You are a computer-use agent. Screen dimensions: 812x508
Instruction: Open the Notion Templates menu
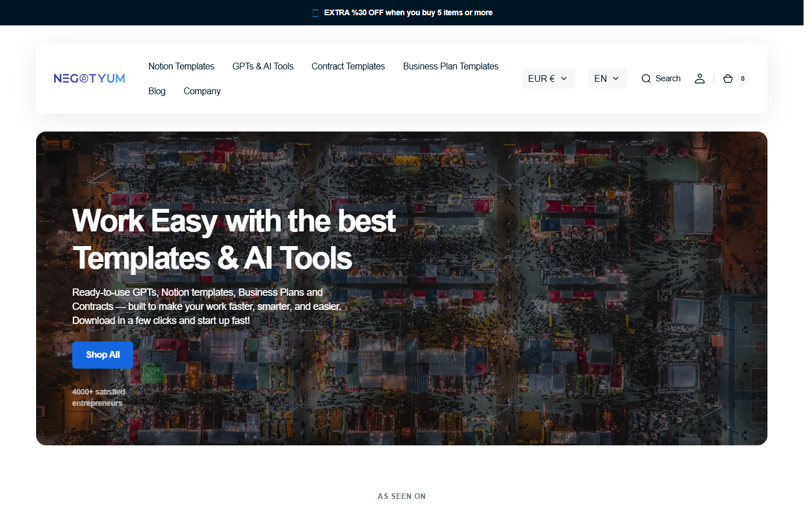[181, 66]
